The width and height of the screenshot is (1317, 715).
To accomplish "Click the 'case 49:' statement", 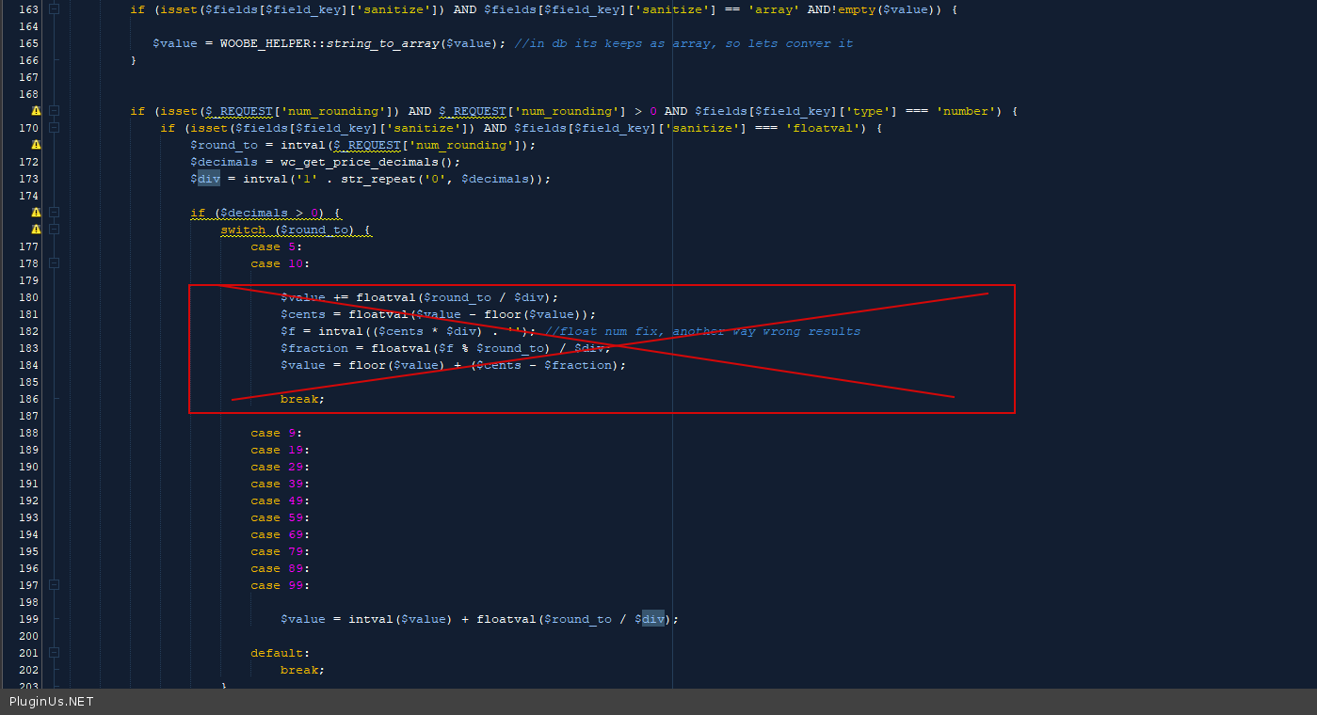I will tap(281, 500).
